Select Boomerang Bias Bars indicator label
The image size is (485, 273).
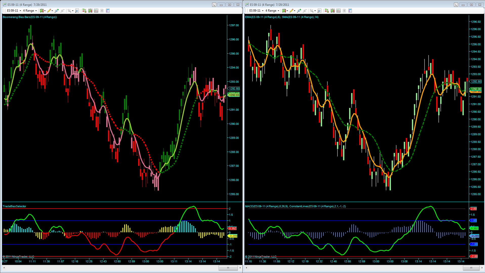coord(30,17)
